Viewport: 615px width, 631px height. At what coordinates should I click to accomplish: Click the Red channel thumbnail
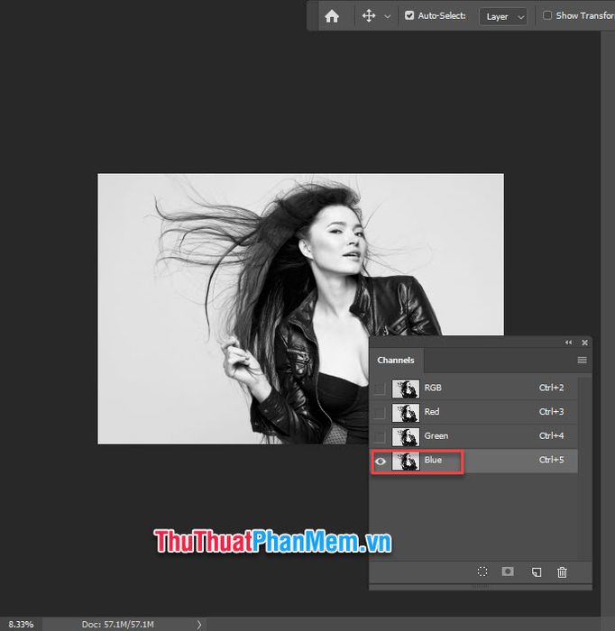pos(406,413)
